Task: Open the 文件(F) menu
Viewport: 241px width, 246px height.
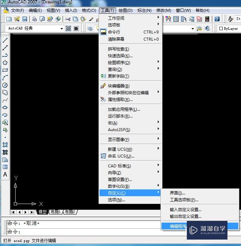Action: [17, 11]
